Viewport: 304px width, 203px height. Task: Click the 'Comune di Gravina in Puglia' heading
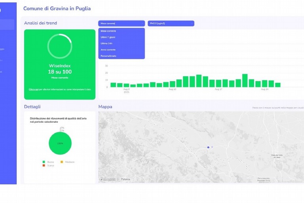(x=57, y=9)
